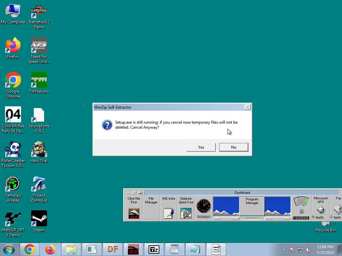This screenshot has height=256, width=342.
Task: Show hidden system tray icons
Action: pos(284,250)
